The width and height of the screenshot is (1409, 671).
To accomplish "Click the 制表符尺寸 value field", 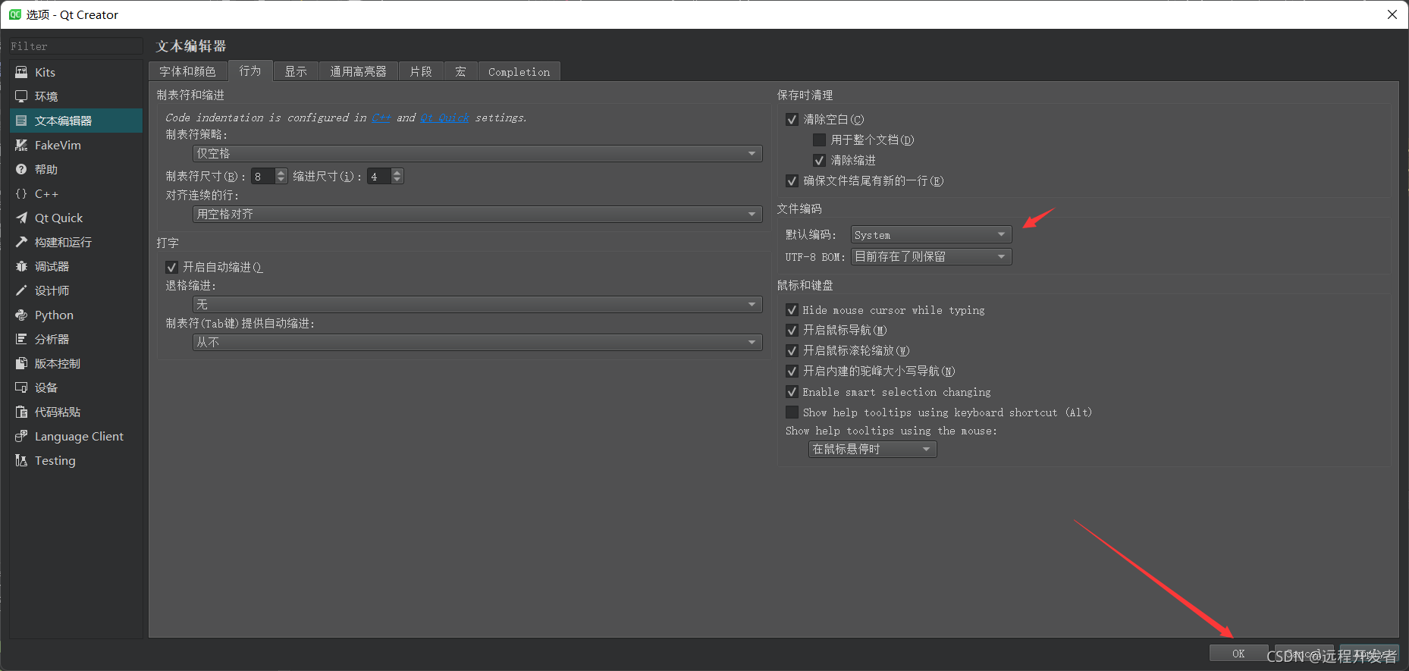I will (263, 177).
